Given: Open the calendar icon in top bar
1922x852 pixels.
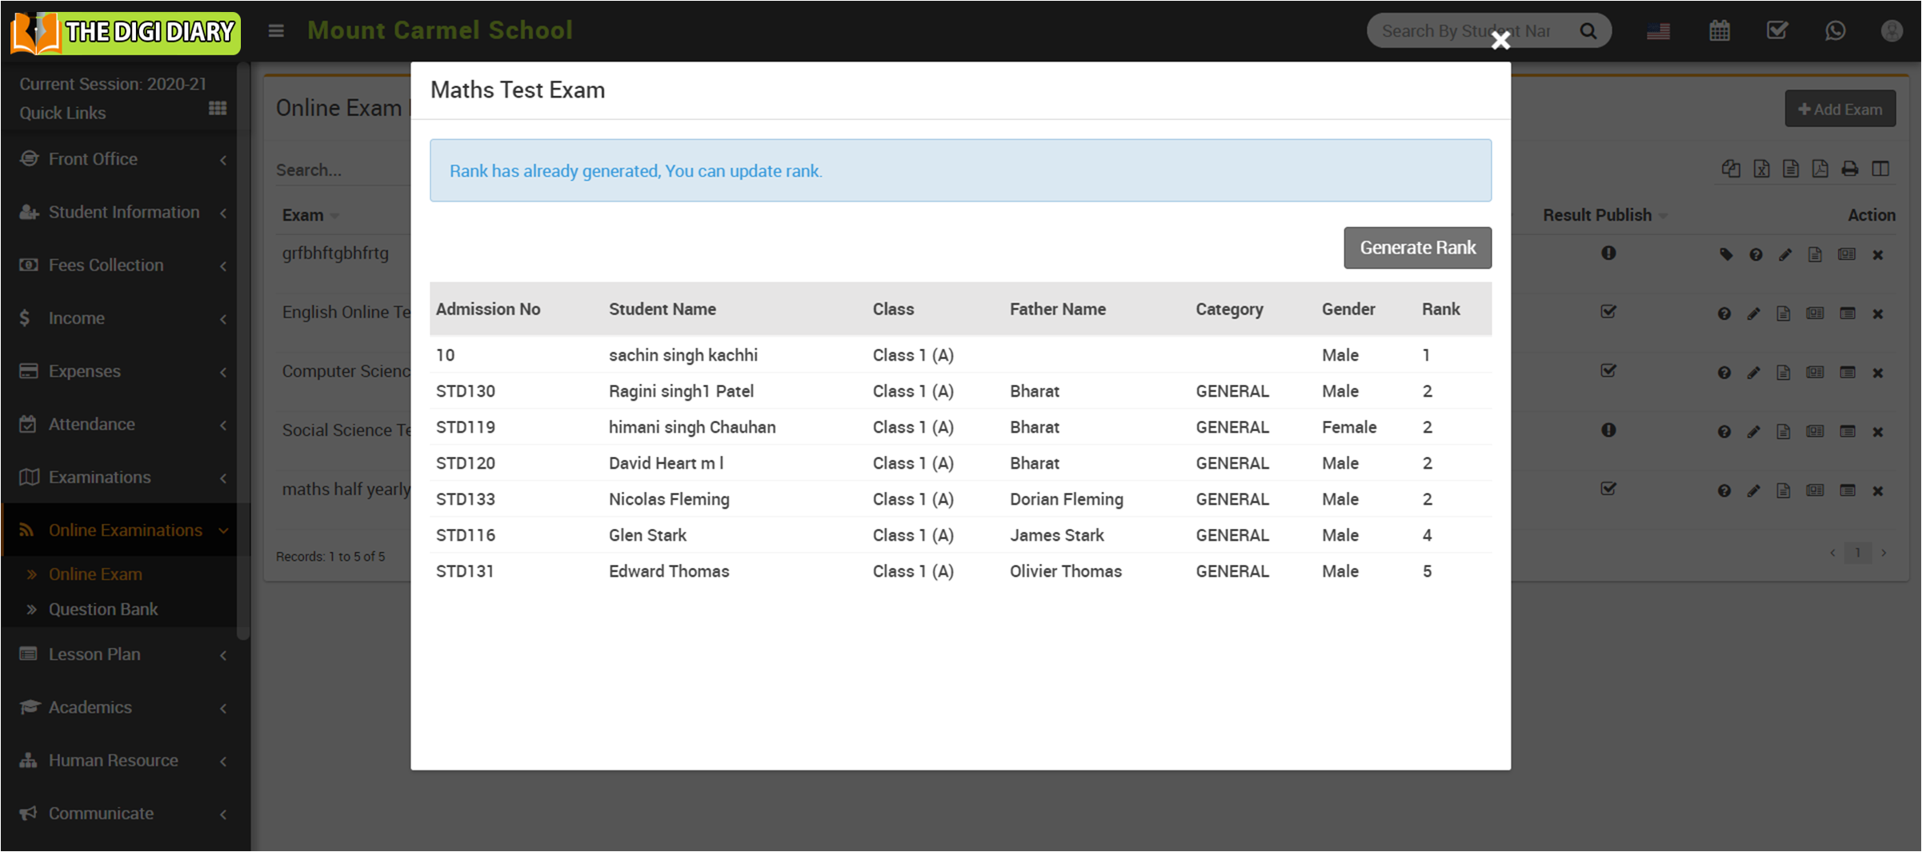Looking at the screenshot, I should pyautogui.click(x=1719, y=31).
